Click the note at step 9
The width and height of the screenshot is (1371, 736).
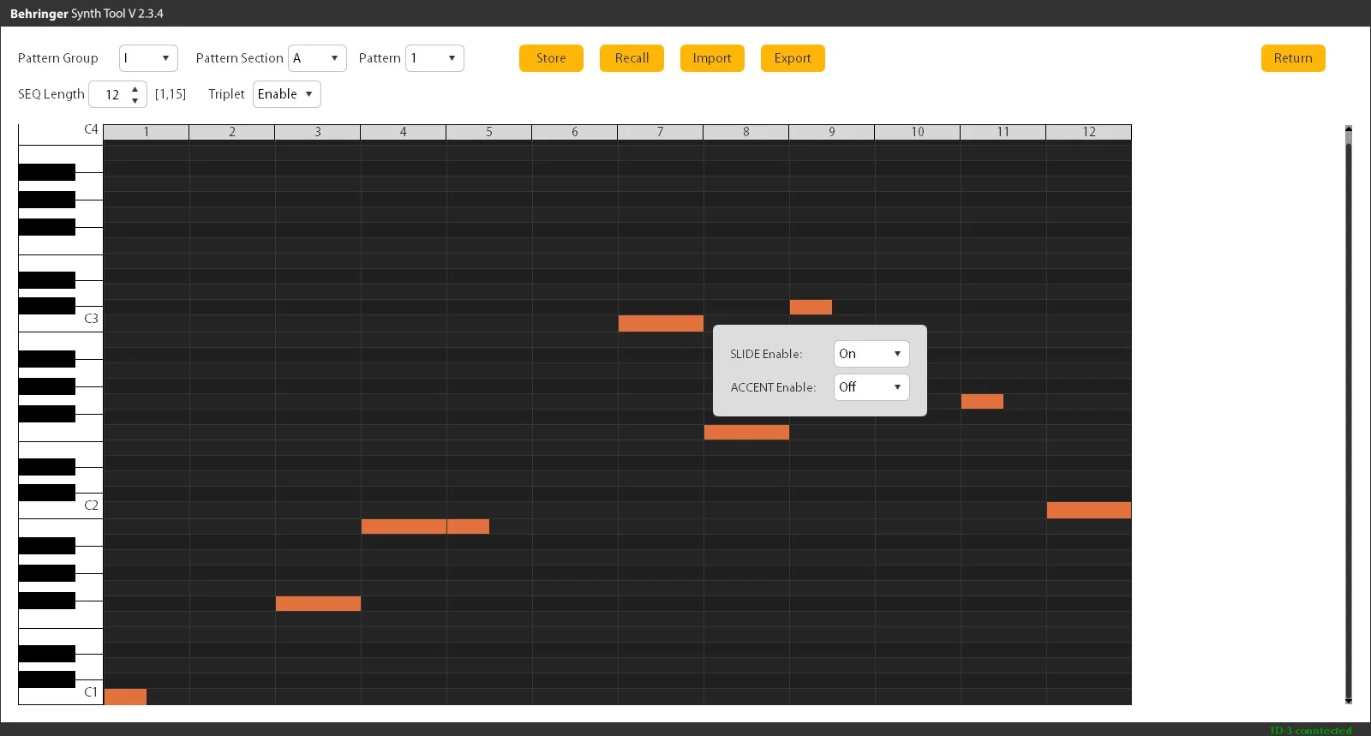811,307
